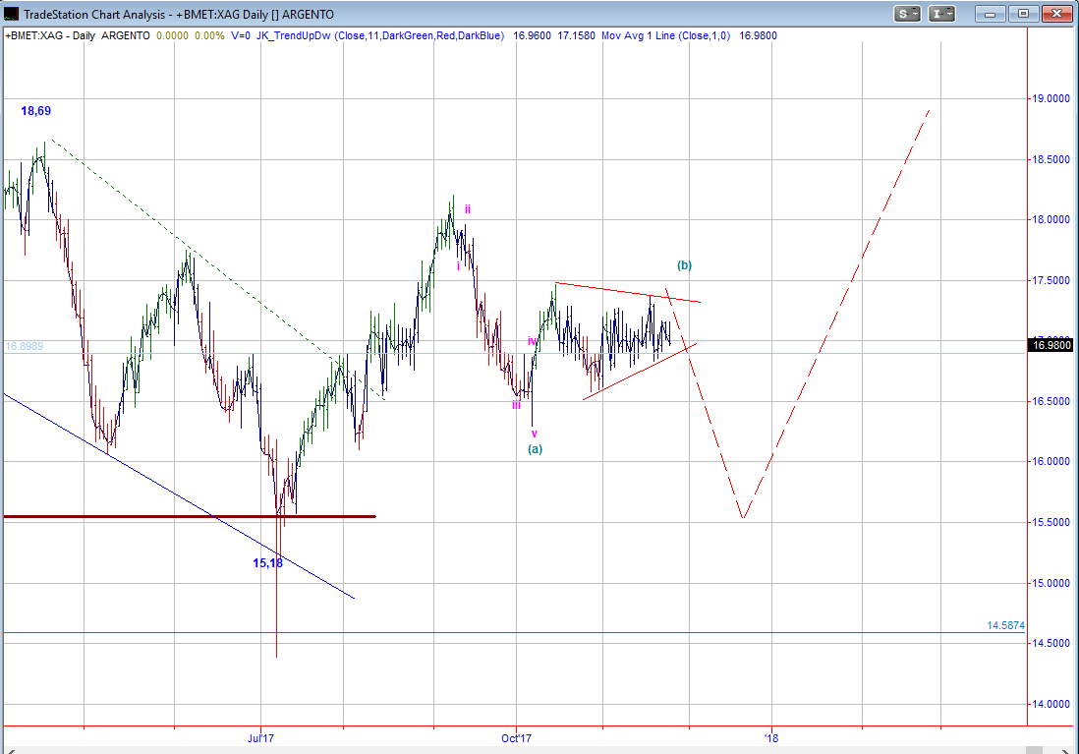Click the 14.5874 horizontal line label
This screenshot has height=754, width=1079.
1005,625
